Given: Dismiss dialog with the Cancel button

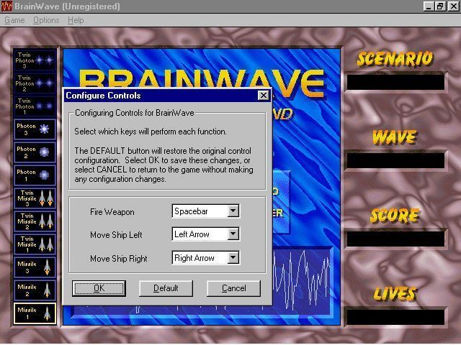Looking at the screenshot, I should click(233, 288).
